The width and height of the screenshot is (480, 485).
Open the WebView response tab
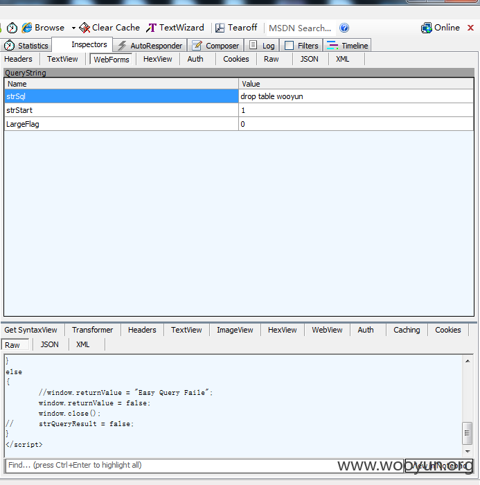click(327, 330)
